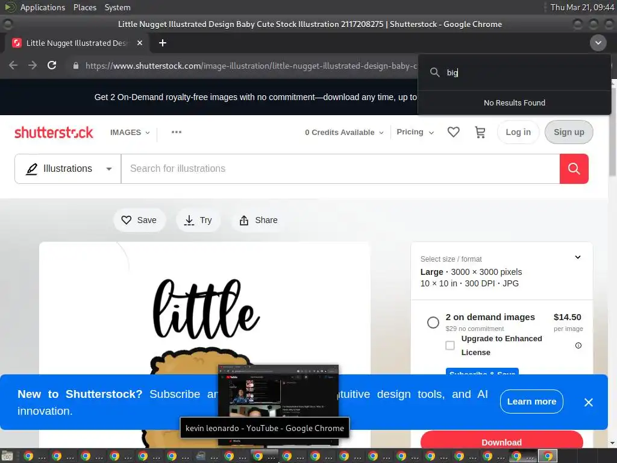Open the Illustrations category dropdown
This screenshot has height=463, width=617.
(x=68, y=169)
